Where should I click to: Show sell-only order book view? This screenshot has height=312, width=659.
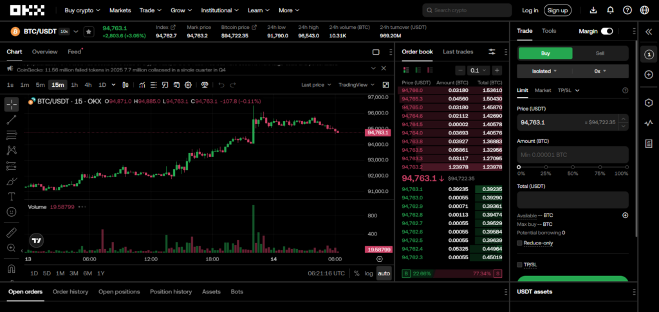coord(429,70)
